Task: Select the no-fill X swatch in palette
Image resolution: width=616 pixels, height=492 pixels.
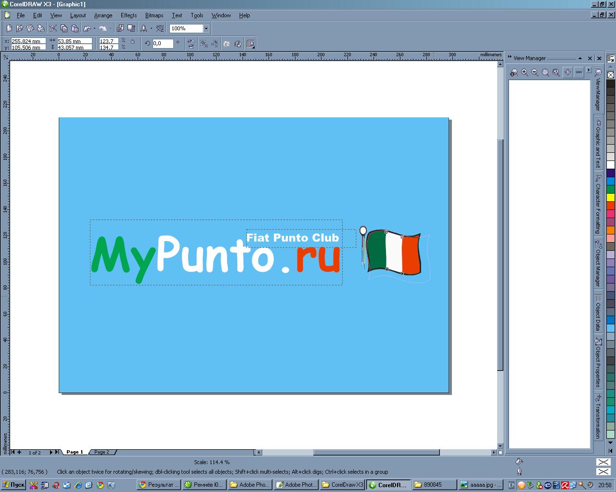Action: tap(611, 75)
